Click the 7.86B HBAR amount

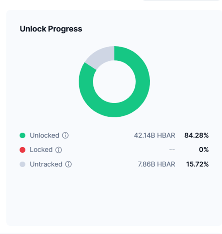tap(156, 164)
